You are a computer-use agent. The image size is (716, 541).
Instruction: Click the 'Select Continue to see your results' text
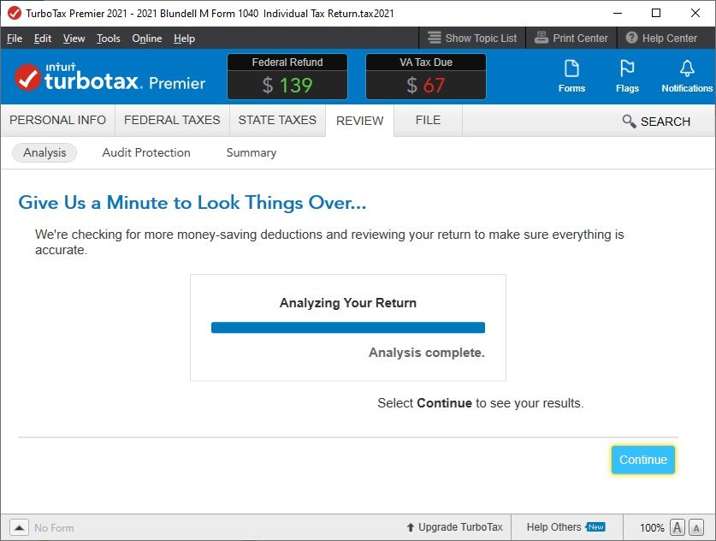tap(481, 403)
